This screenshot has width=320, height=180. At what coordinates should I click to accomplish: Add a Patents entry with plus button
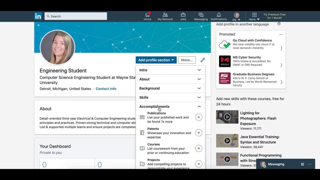pos(198,133)
